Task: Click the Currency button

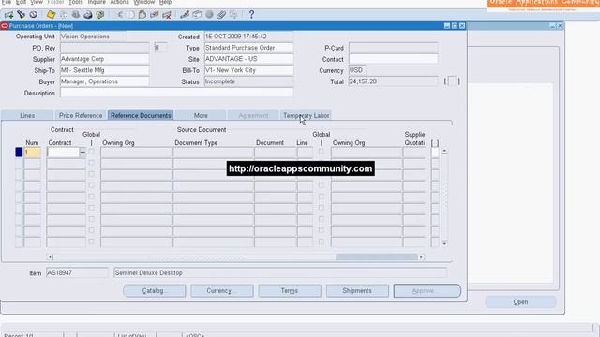Action: [222, 291]
